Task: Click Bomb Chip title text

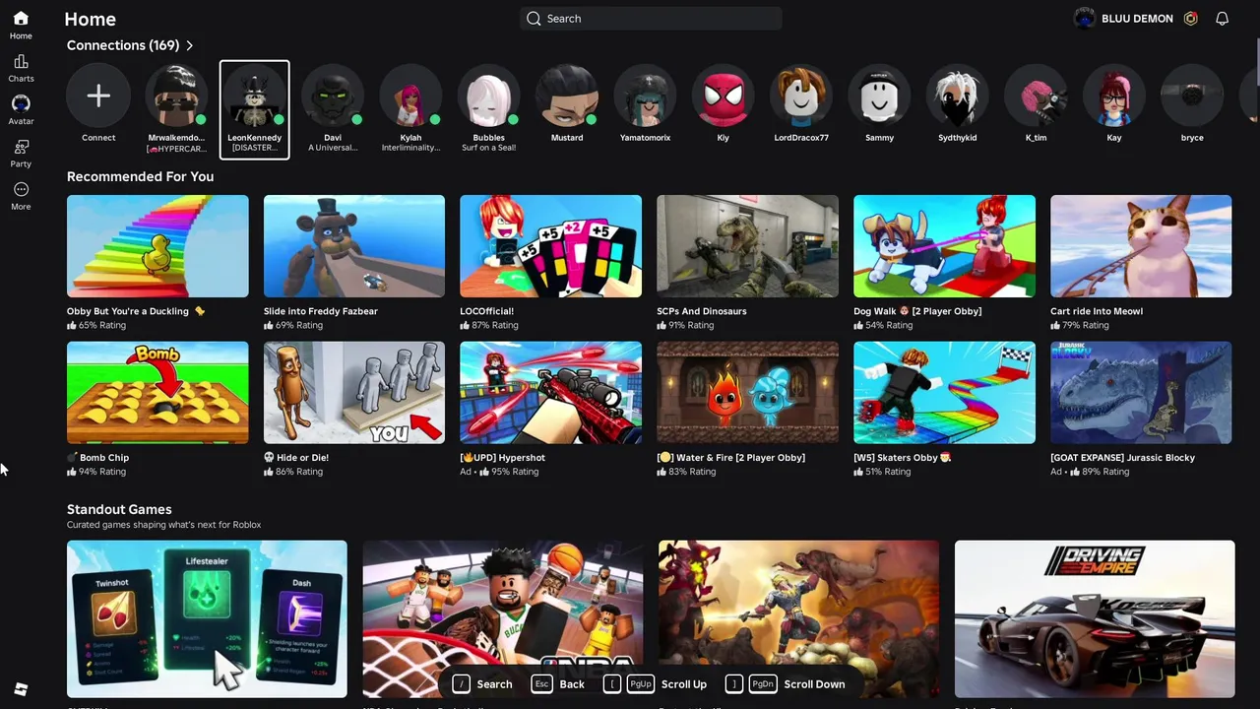Action: point(104,458)
